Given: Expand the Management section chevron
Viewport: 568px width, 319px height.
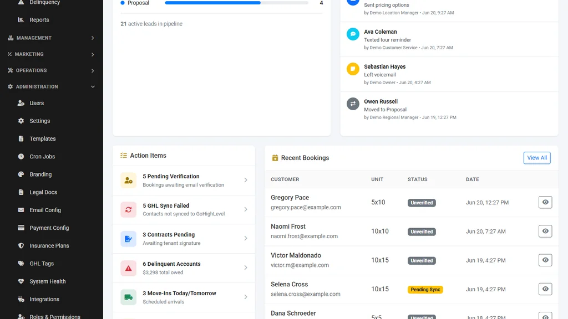Looking at the screenshot, I should [93, 38].
